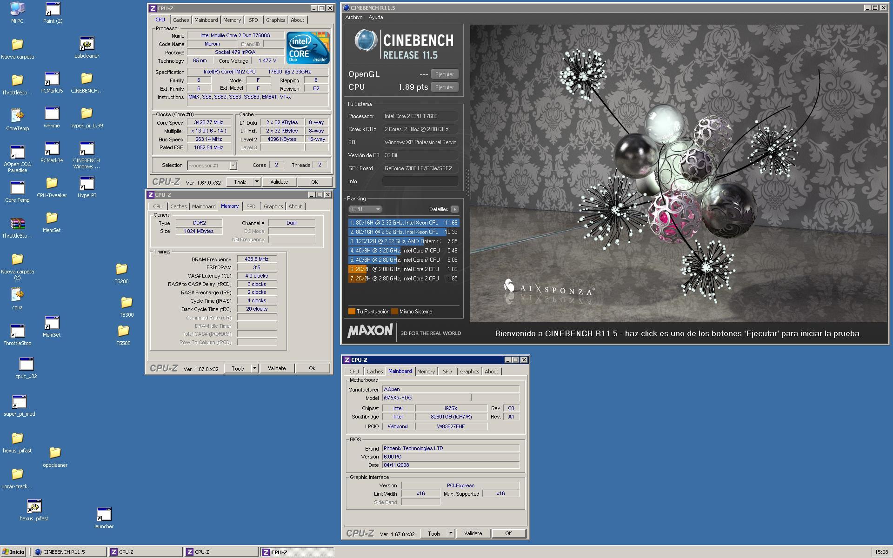Click Validate in CPU-Z CPU window
893x558 pixels.
(279, 182)
